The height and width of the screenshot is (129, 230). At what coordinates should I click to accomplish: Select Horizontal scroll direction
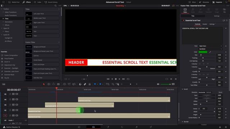(x=202, y=92)
